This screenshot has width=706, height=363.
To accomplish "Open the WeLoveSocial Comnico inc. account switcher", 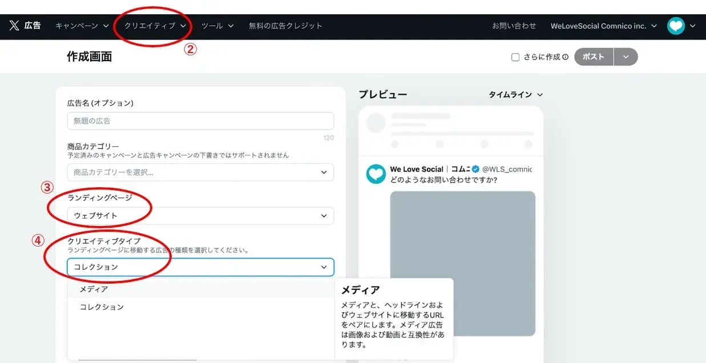I will point(604,26).
